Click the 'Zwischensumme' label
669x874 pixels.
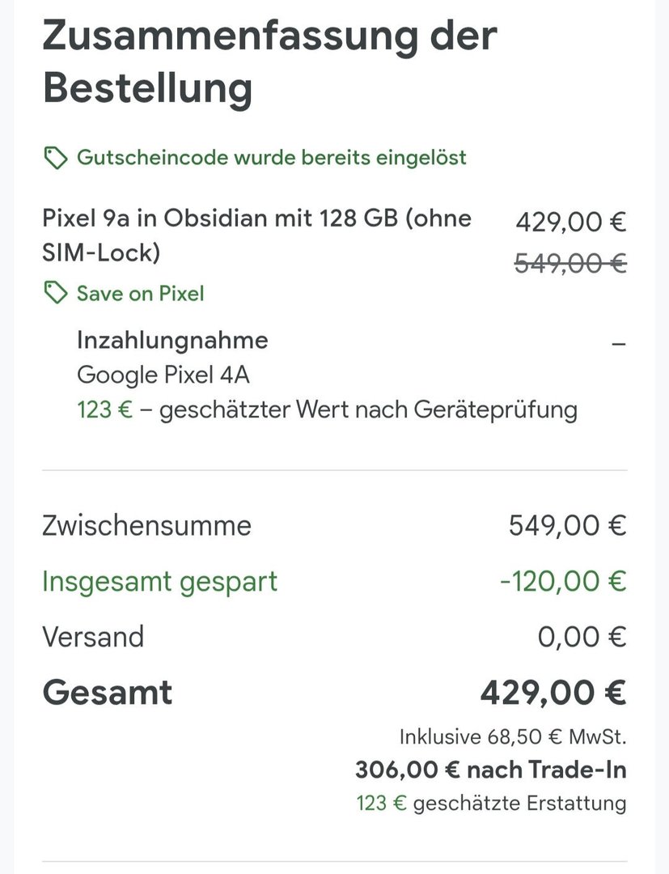146,525
